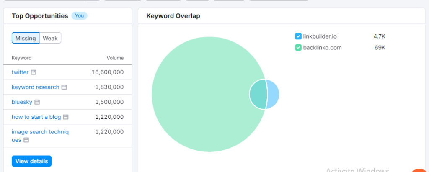The width and height of the screenshot is (429, 172).
Task: Open SERP features icon next to bluesky
Action: pos(37,102)
